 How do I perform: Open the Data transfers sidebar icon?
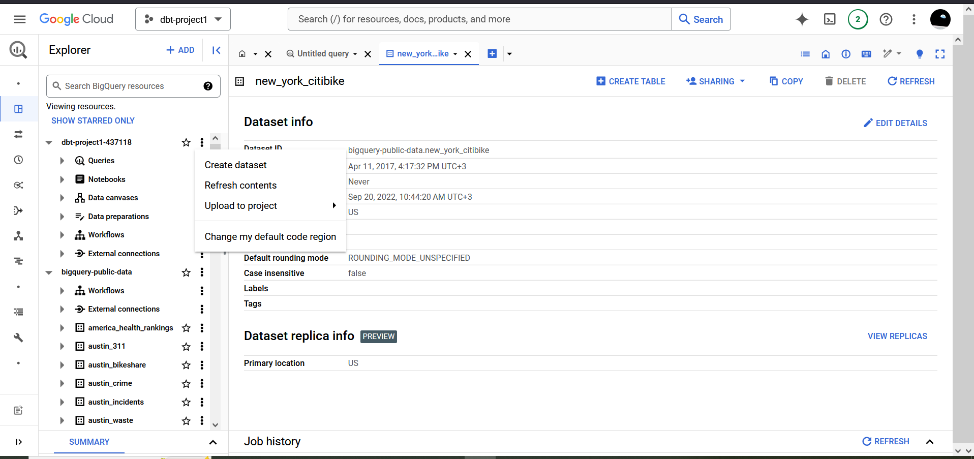click(18, 134)
